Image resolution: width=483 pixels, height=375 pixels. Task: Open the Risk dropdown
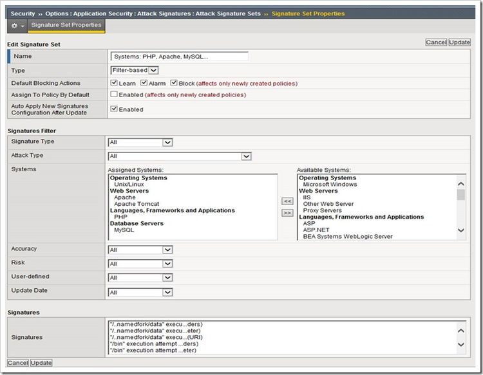pos(140,264)
